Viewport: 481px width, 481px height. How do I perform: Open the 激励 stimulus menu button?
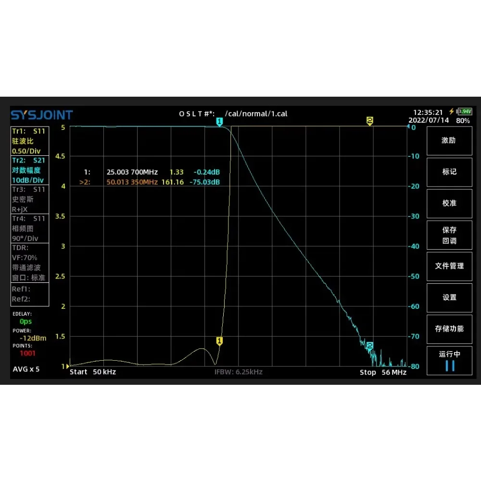(449, 141)
